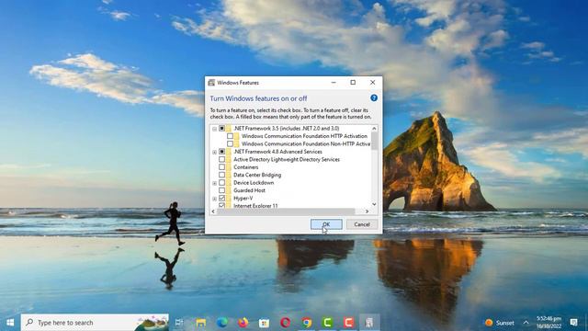
Task: Select the Active Directory Lightweight Directory Services label
Action: [x=287, y=159]
